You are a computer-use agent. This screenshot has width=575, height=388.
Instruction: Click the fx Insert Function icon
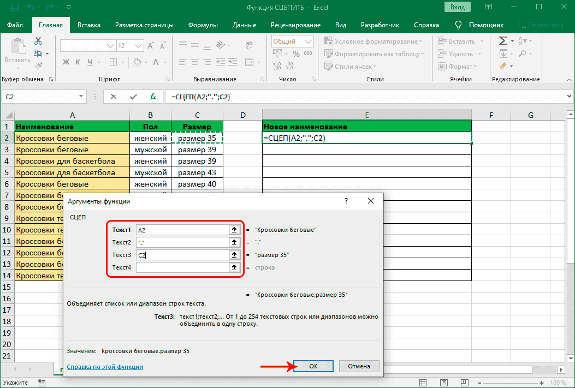point(153,97)
